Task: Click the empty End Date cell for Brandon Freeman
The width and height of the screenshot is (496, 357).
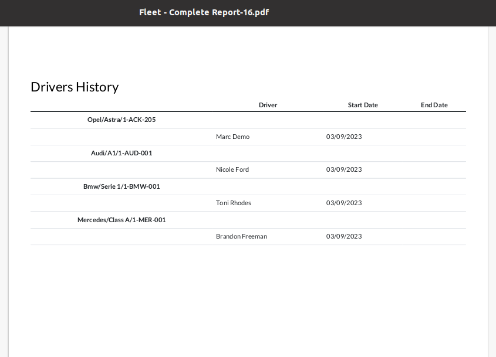Action: (x=434, y=237)
